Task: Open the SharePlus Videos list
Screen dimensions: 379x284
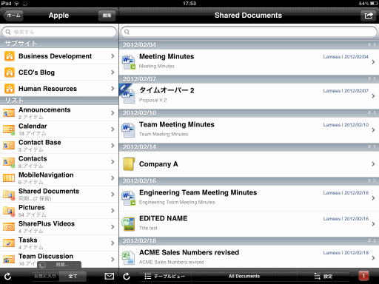Action: tap(59, 227)
